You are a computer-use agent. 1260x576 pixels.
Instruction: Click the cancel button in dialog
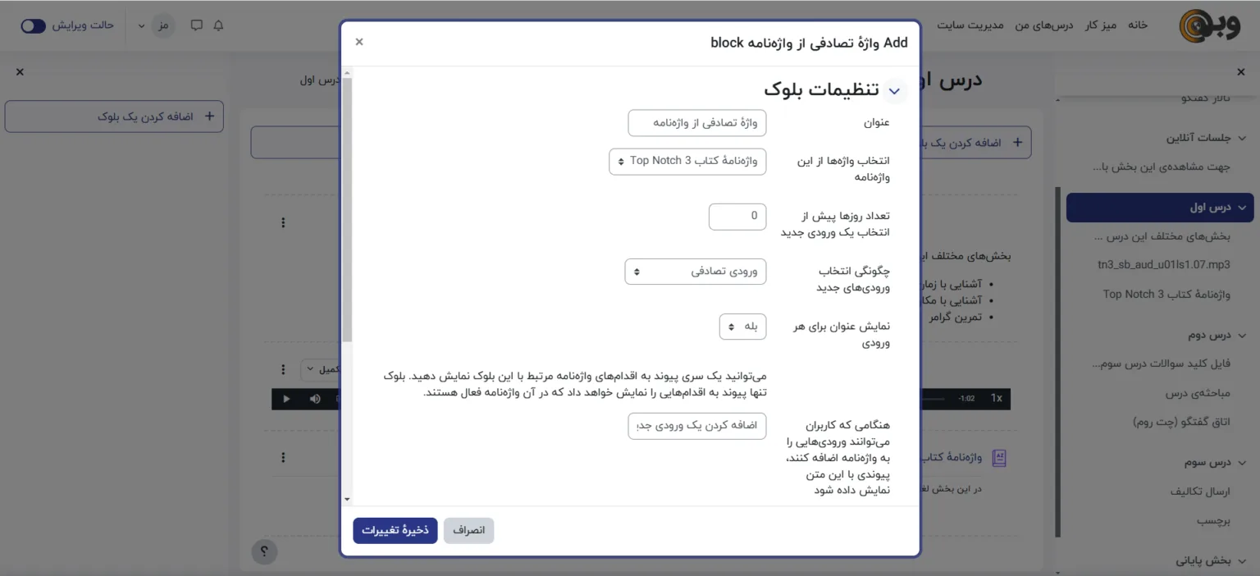pos(468,531)
